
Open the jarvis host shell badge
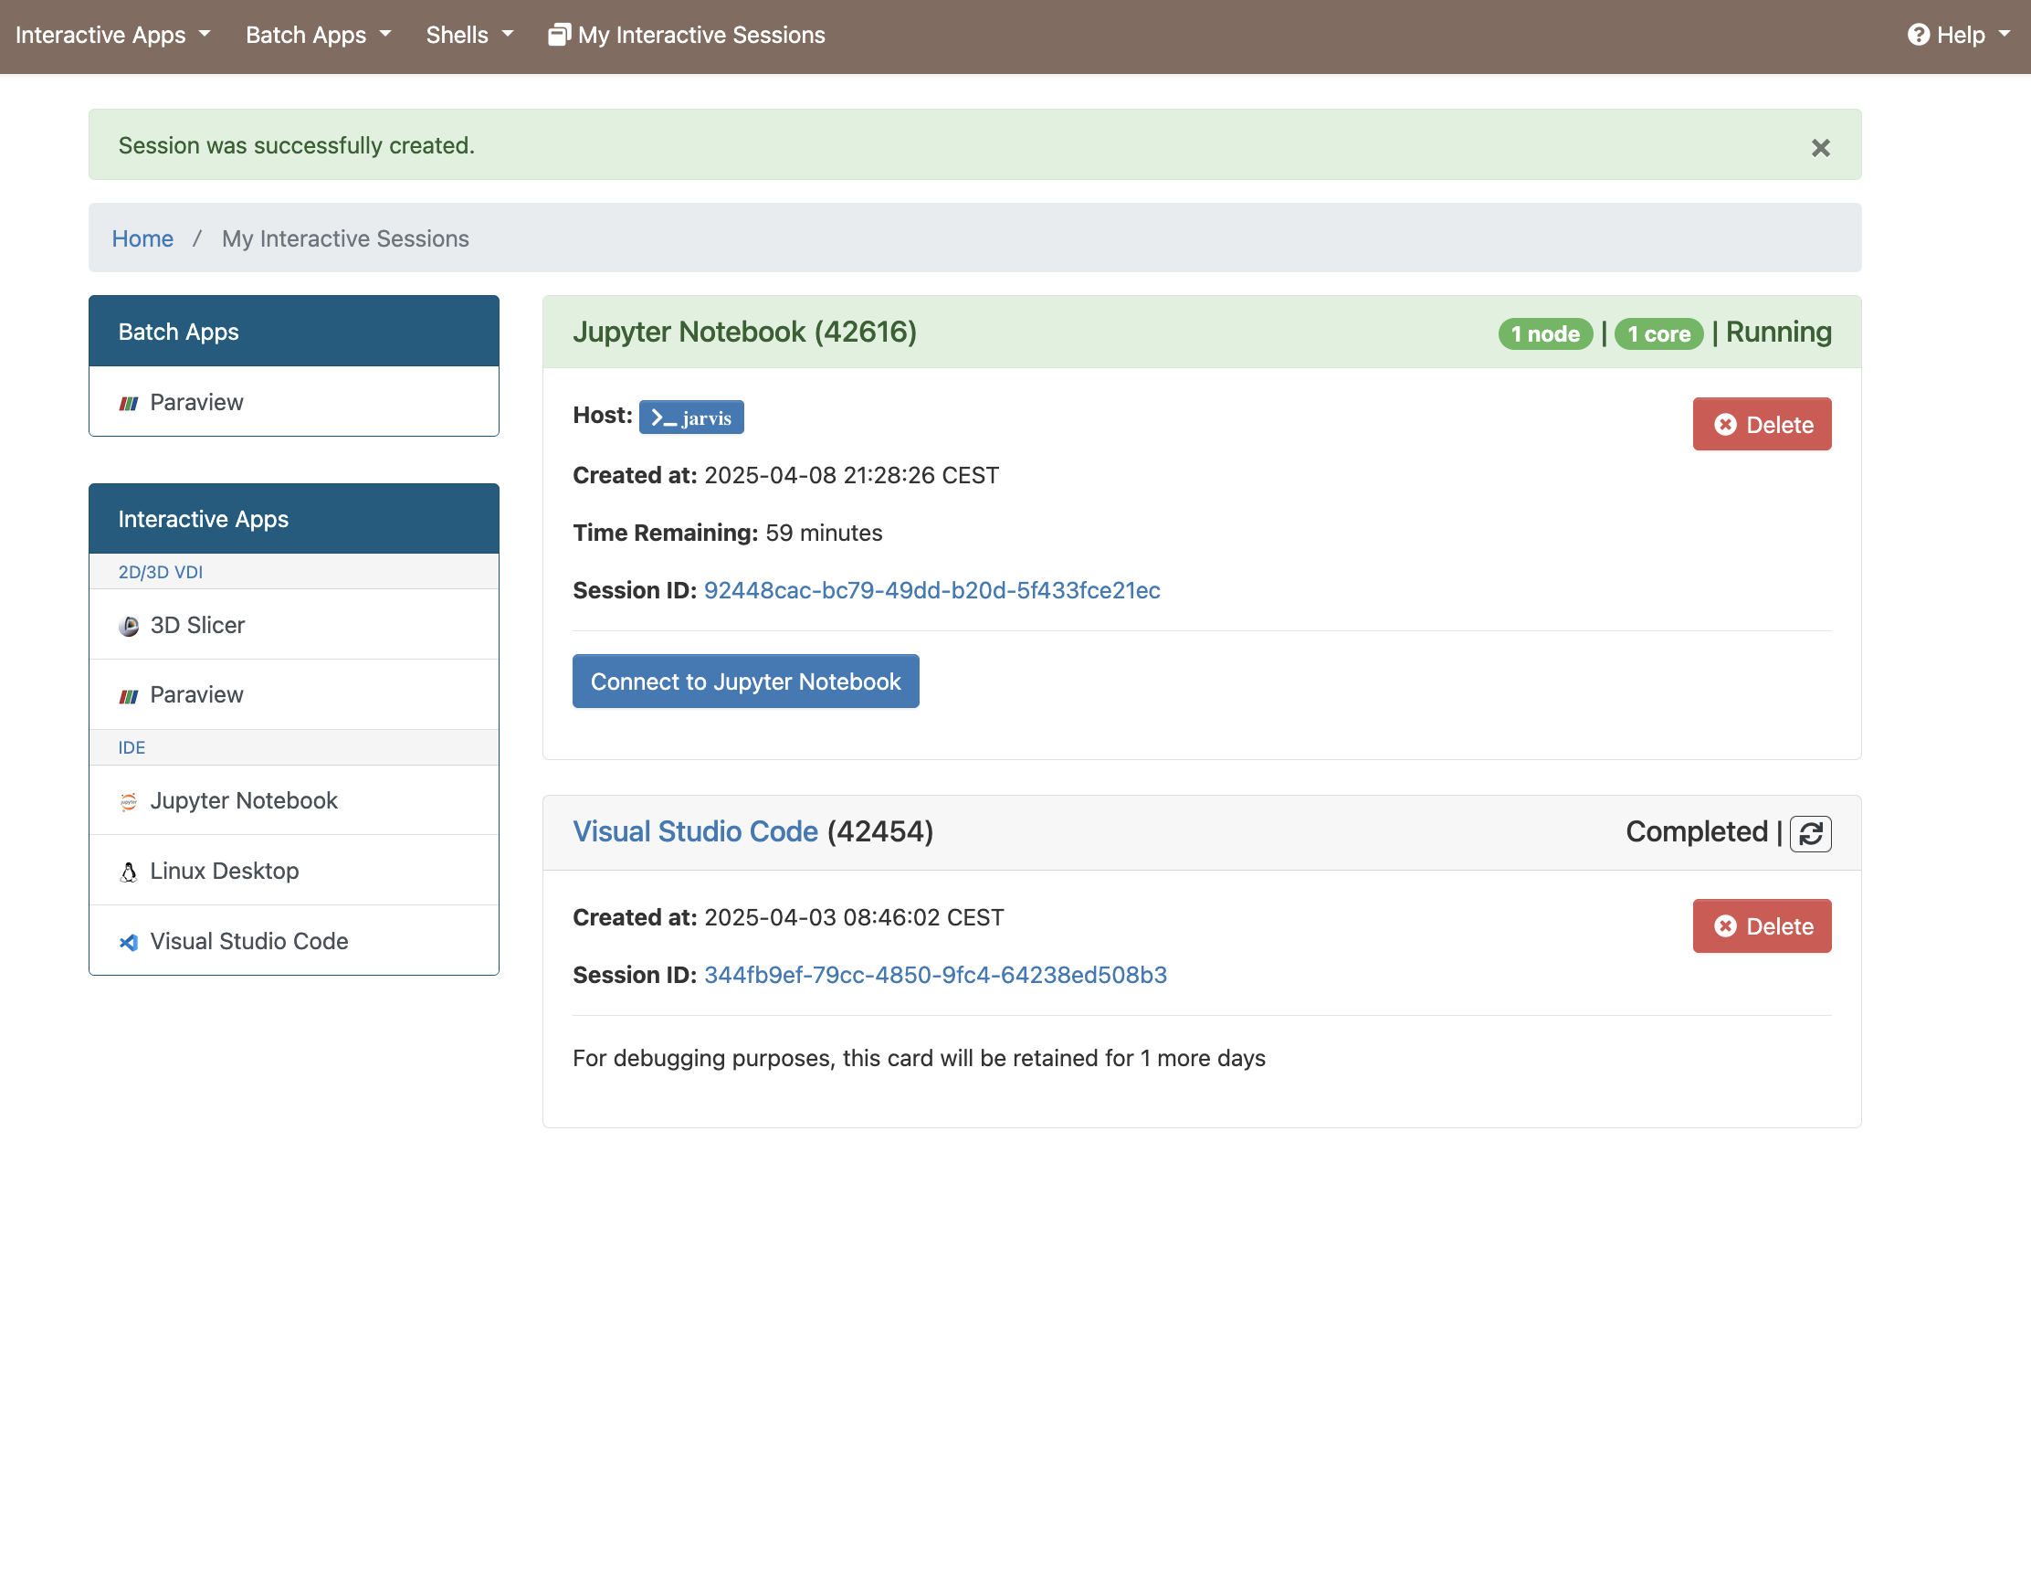(691, 418)
